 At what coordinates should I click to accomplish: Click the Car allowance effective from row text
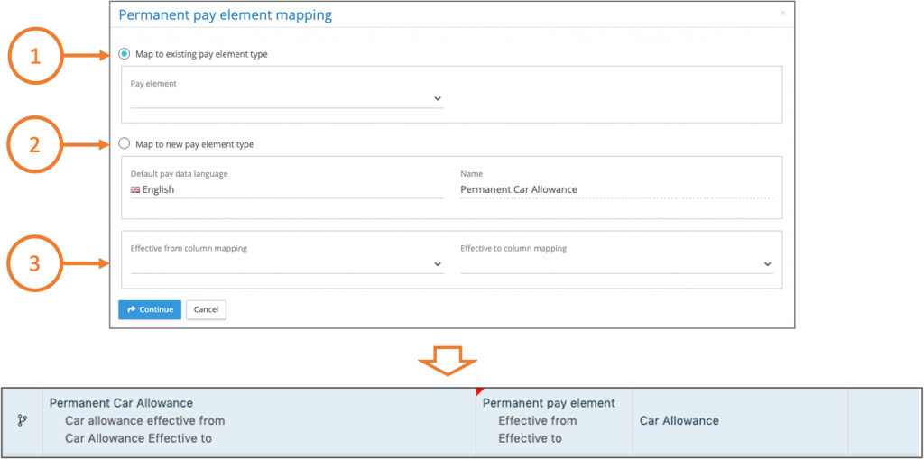tap(144, 420)
